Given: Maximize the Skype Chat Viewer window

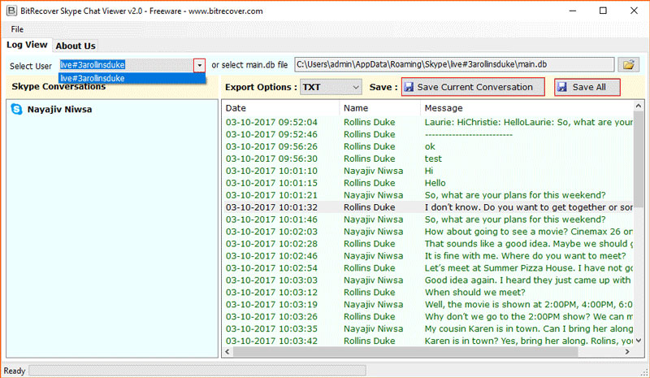Looking at the screenshot, I should (x=603, y=11).
